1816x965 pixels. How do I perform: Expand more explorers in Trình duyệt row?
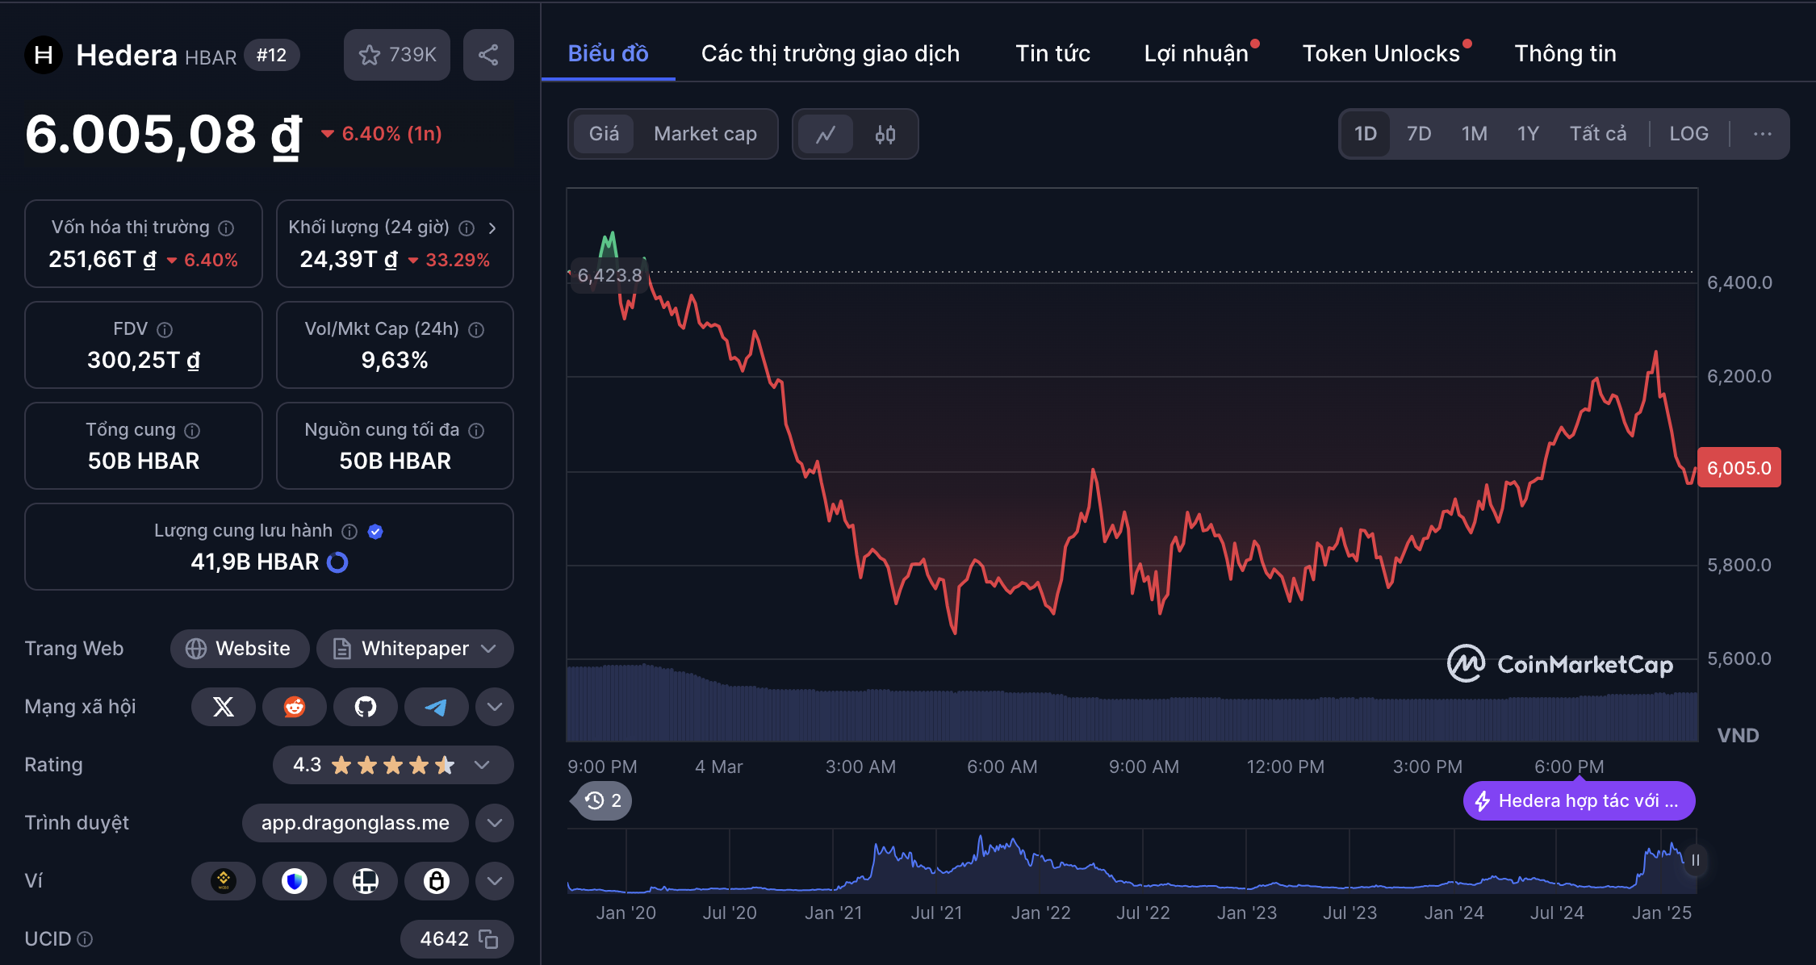click(x=495, y=823)
